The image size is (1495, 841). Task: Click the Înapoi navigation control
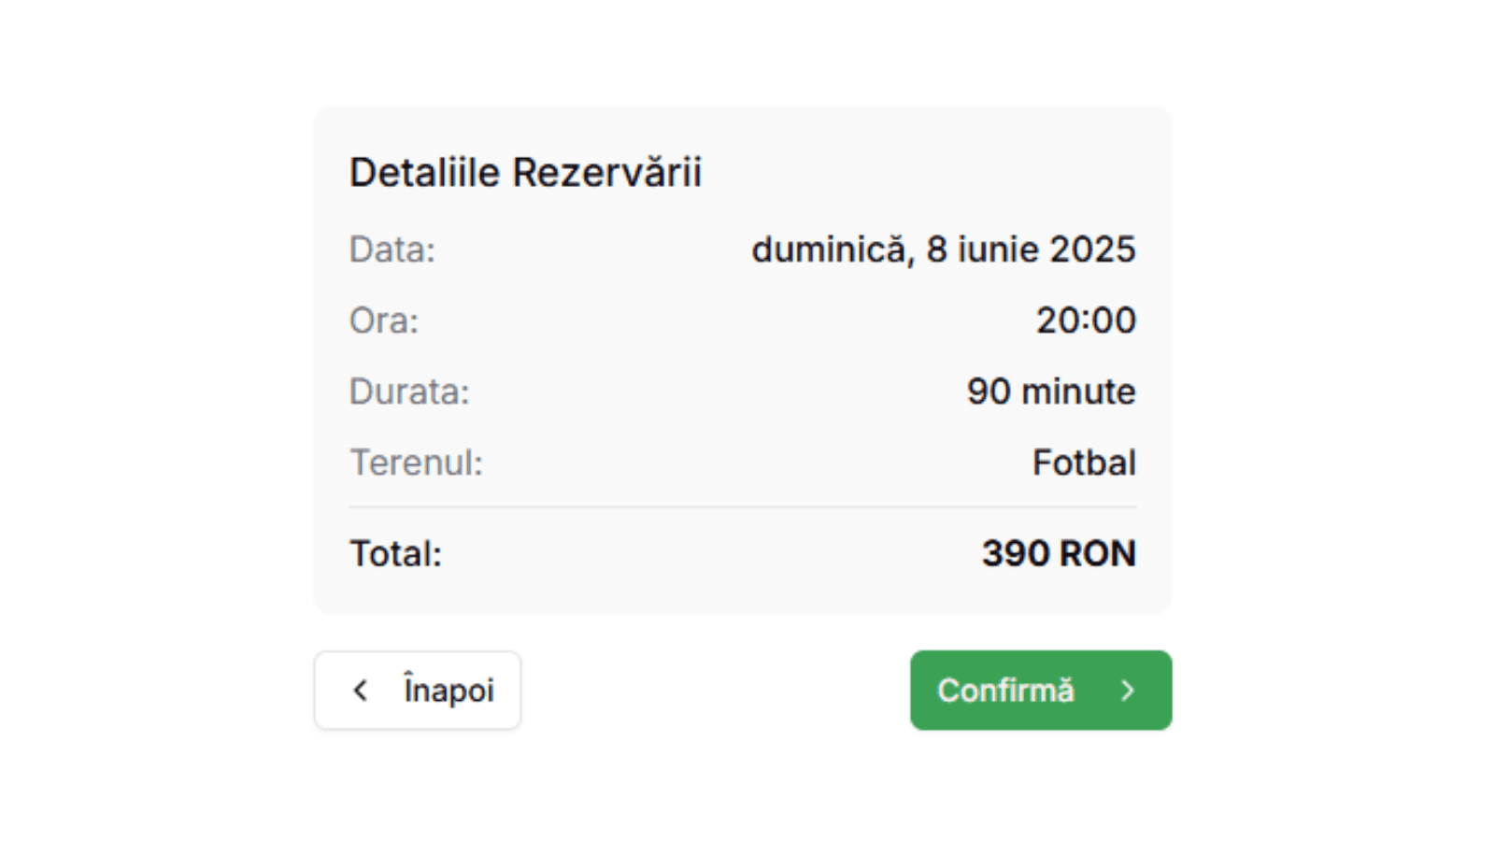pyautogui.click(x=417, y=691)
